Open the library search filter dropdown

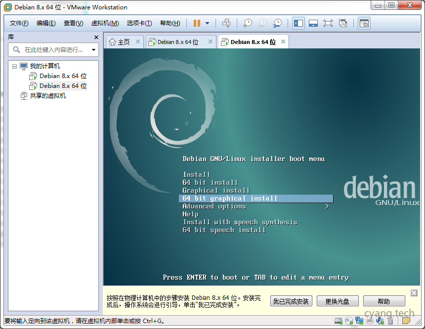tap(93, 50)
